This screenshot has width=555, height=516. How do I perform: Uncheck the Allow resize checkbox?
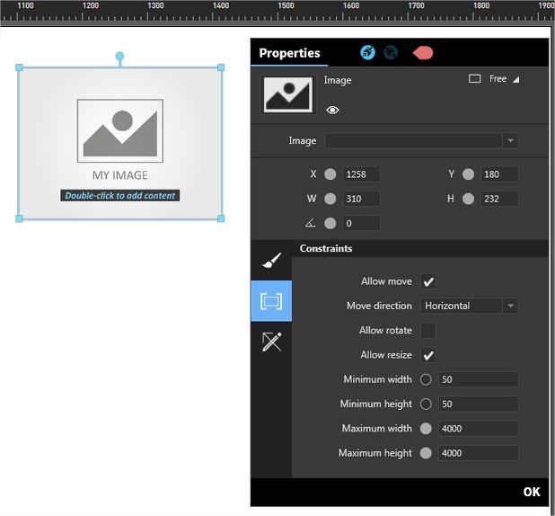click(x=428, y=355)
